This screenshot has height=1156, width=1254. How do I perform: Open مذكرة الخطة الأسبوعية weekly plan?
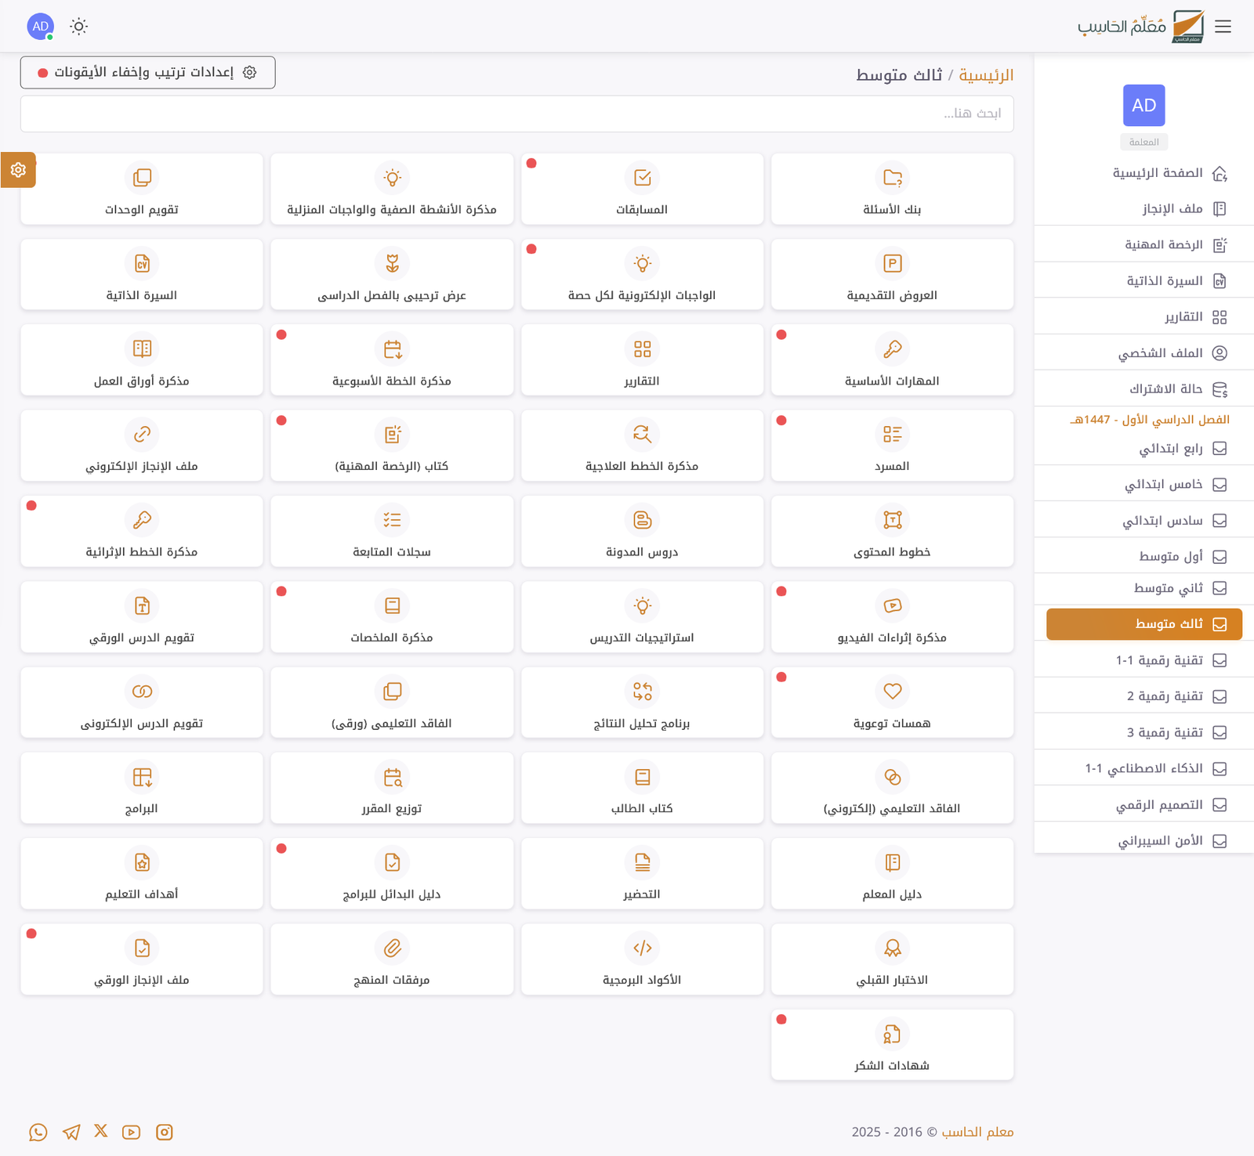point(392,359)
